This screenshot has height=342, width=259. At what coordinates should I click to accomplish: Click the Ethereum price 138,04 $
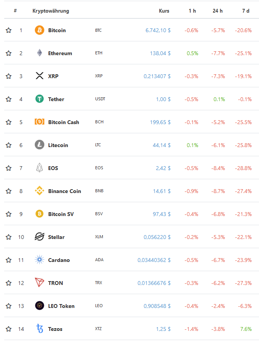(x=160, y=53)
